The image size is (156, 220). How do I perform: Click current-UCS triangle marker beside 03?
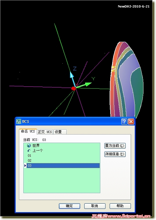[25, 165]
